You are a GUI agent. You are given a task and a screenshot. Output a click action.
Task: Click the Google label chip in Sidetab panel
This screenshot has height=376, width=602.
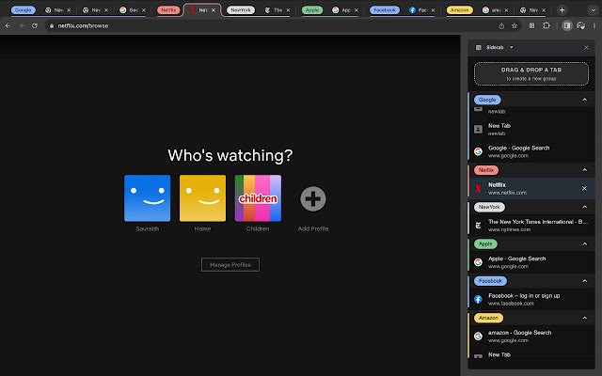click(487, 100)
